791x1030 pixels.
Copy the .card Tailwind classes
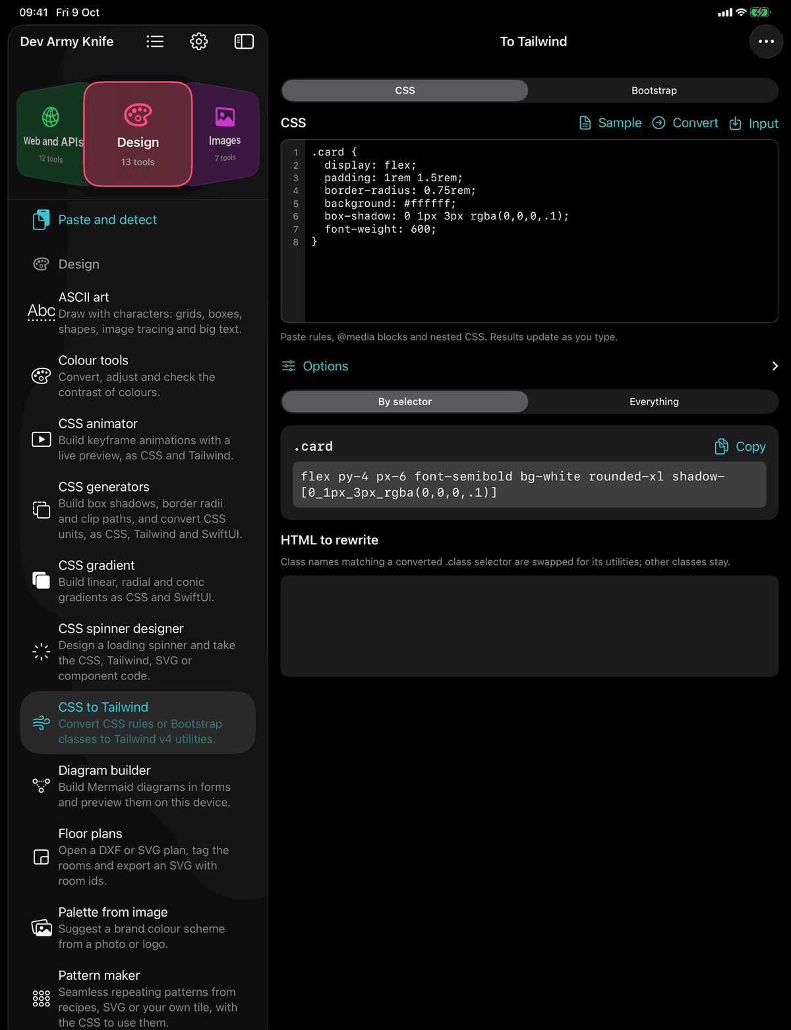click(751, 447)
